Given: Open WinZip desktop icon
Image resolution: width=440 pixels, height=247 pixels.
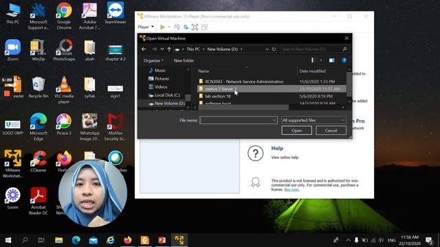Looking at the screenshot, I should 38,50.
